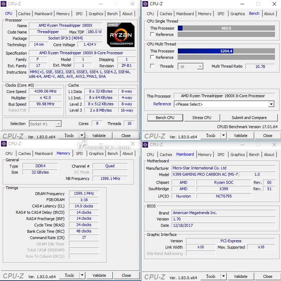
Task: Open the About tab in the CPU window
Action: (x=127, y=14)
